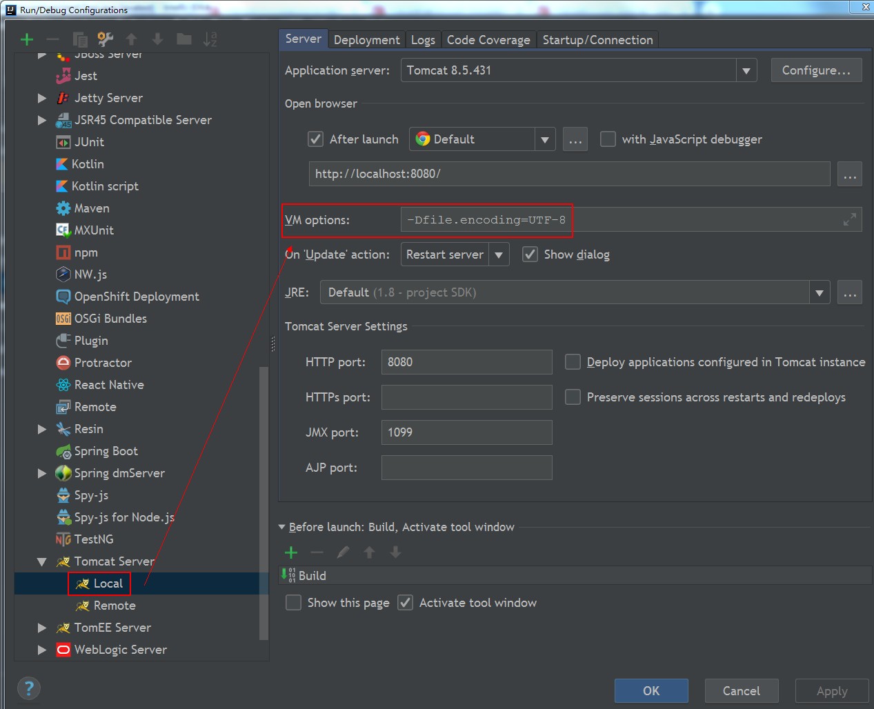
Task: Move configuration up arrow in toolbar
Action: (132, 39)
